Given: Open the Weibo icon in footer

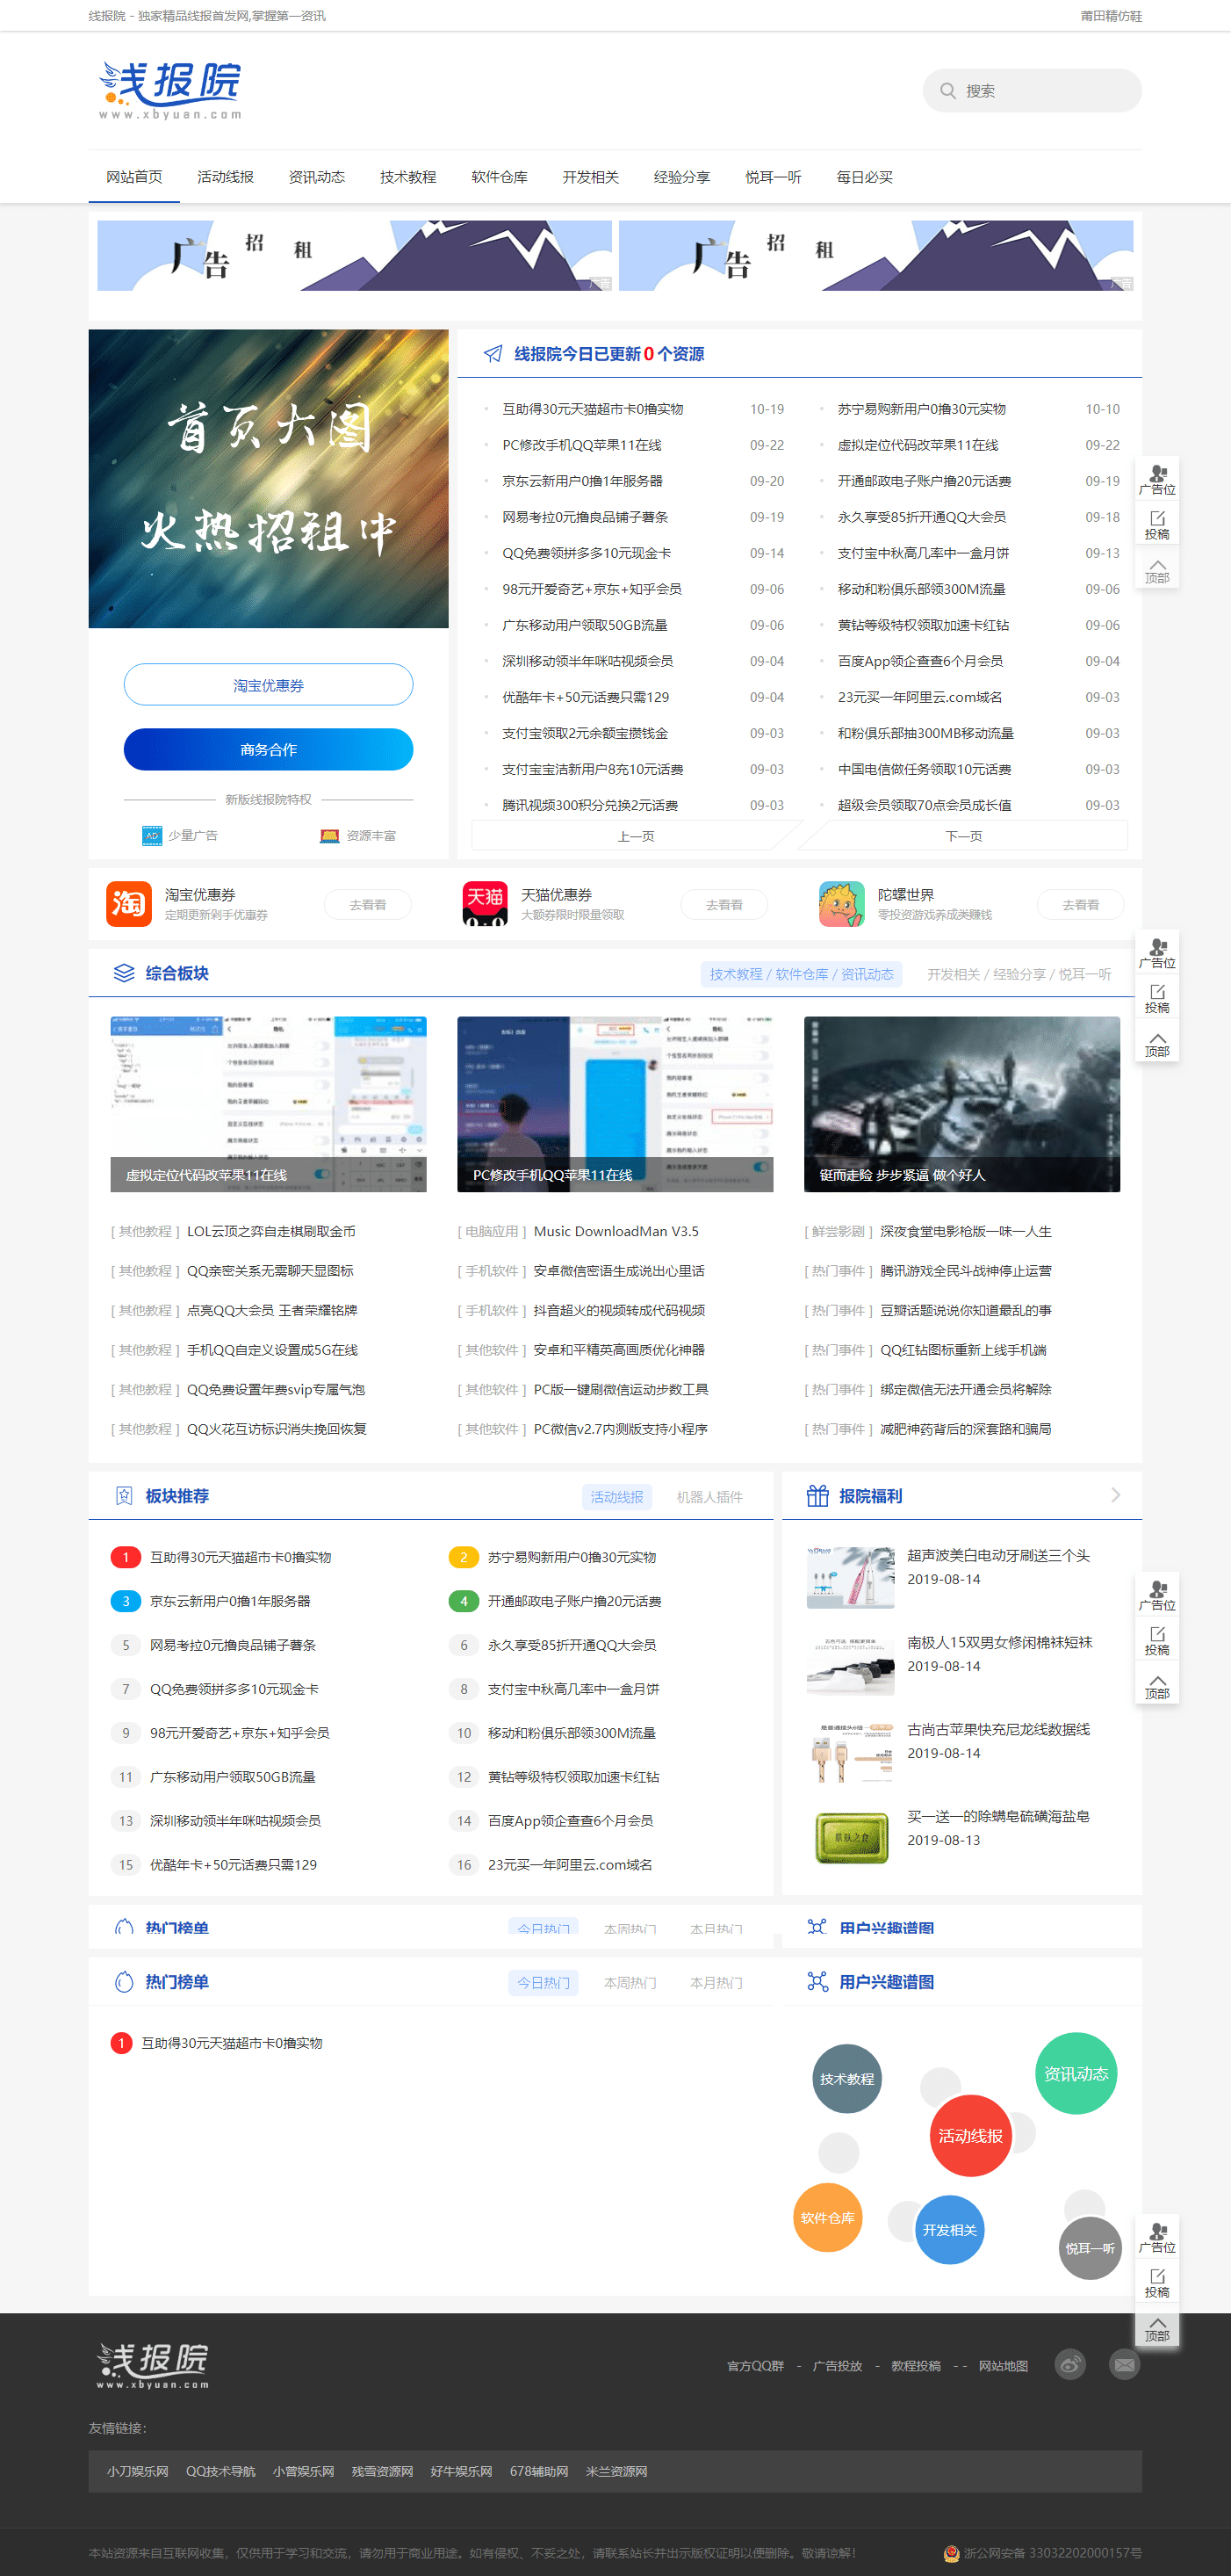Looking at the screenshot, I should tap(1070, 2365).
